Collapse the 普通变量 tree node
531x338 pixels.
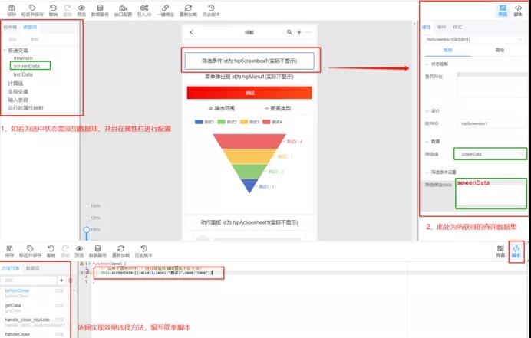pos(5,50)
